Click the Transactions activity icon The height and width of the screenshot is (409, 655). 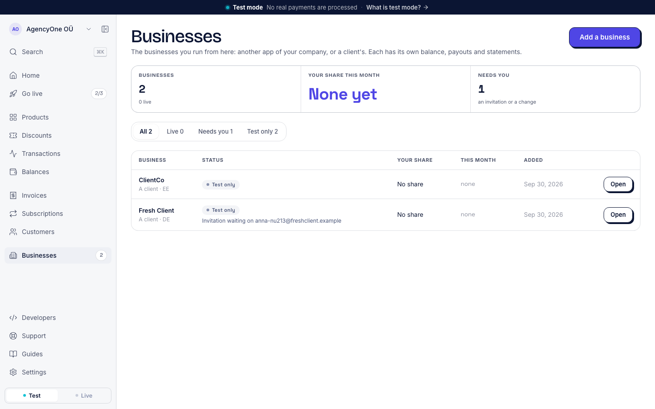pos(13,154)
